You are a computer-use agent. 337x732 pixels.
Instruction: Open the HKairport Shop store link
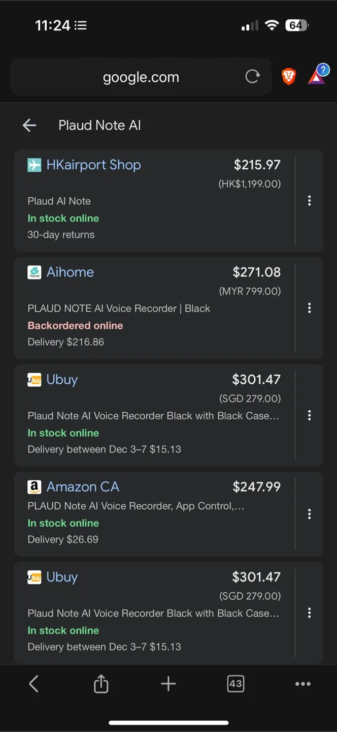point(93,165)
